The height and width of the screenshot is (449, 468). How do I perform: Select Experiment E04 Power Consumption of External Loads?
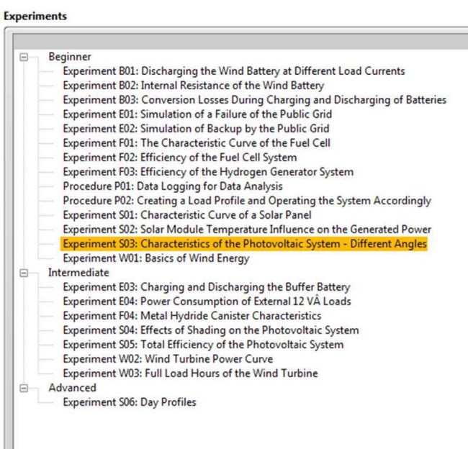(207, 301)
